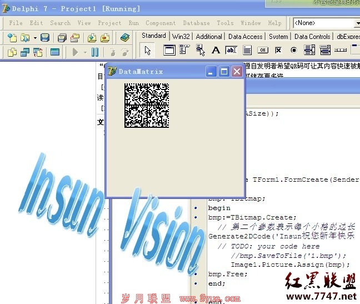The image size is (360, 304).
Task: Click the New Items toolbar icon
Action: point(12,38)
